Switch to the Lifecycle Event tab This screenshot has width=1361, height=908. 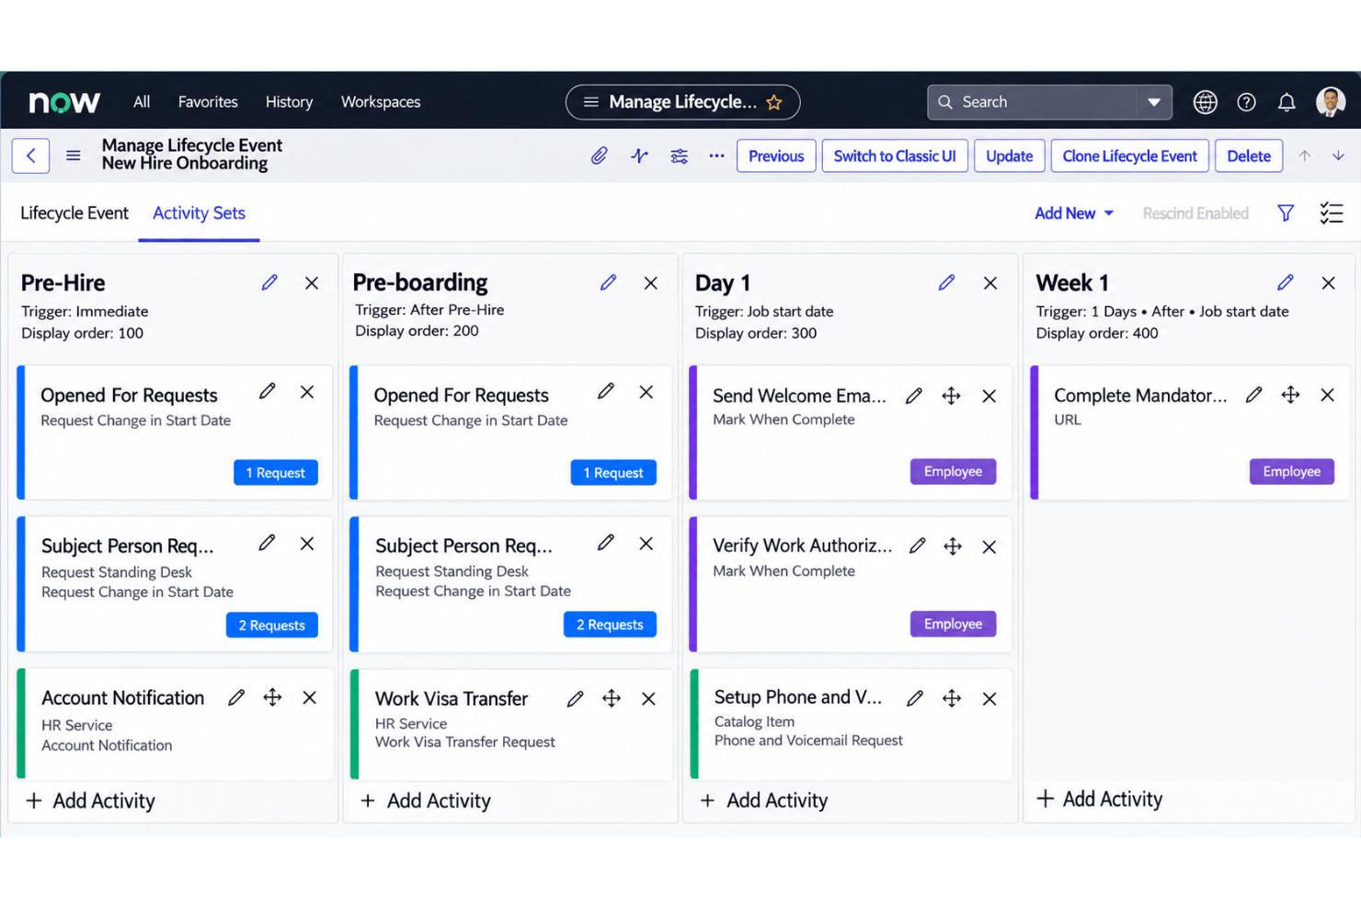click(74, 213)
